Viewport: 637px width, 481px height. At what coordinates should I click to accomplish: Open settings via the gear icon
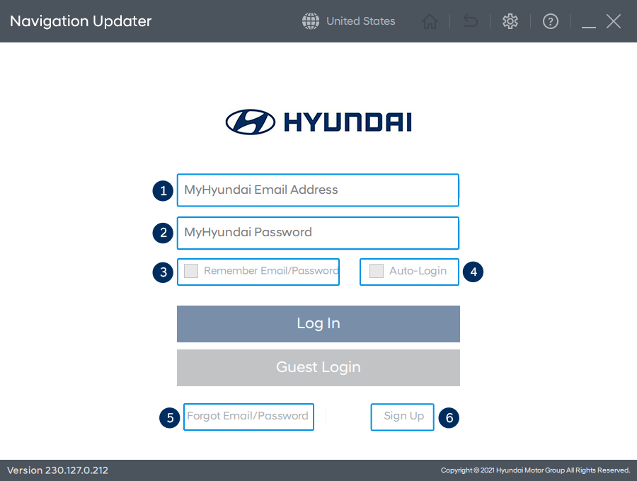510,21
